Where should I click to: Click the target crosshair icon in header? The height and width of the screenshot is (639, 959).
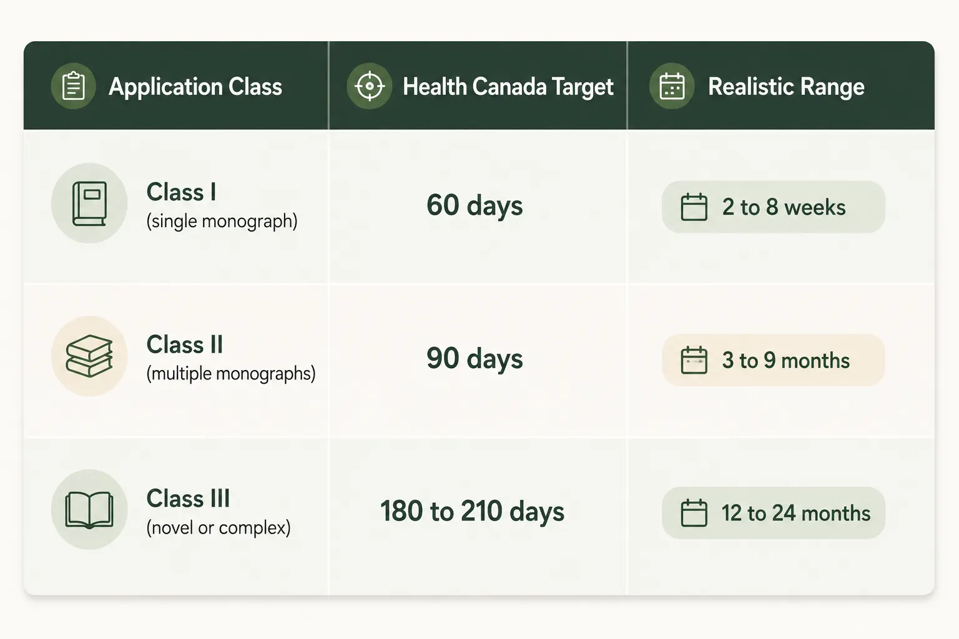369,86
